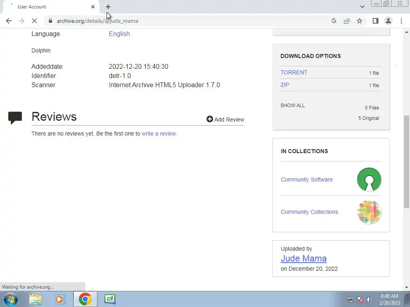Open File Explorer from taskbar
Image resolution: width=410 pixels, height=307 pixels.
click(x=36, y=299)
